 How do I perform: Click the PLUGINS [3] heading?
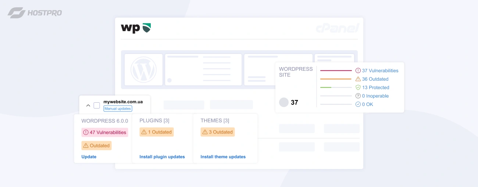154,120
